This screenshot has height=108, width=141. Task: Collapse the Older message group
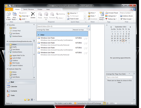(x=39, y=35)
